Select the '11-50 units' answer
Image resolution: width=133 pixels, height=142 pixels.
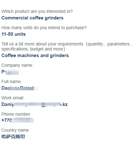coord(13,34)
